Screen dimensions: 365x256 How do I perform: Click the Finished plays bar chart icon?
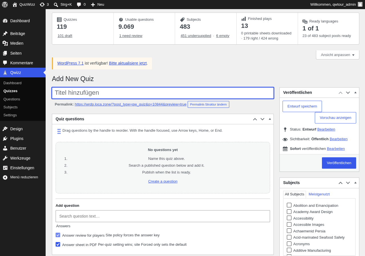click(x=244, y=19)
